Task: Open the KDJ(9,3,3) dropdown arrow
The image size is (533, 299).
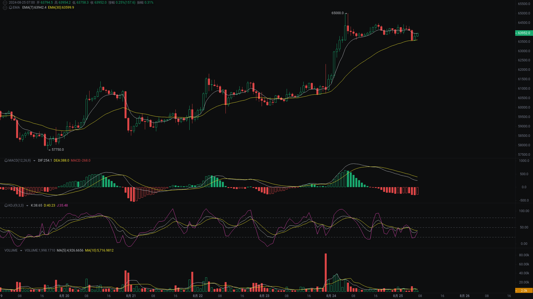Action: (x=27, y=205)
